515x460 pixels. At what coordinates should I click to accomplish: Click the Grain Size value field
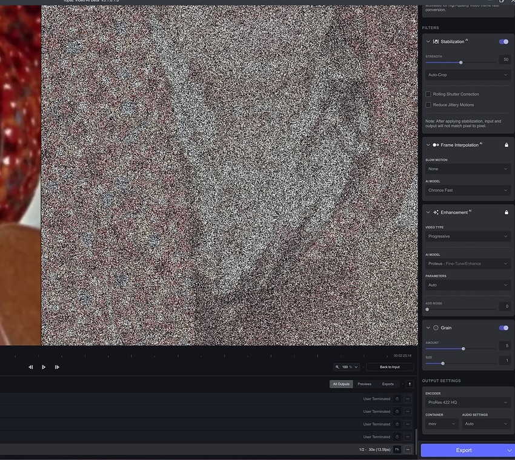click(x=505, y=361)
